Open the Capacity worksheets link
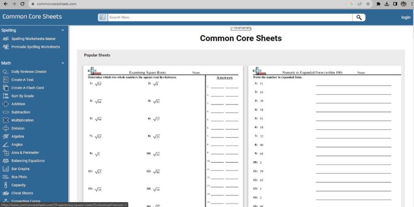This screenshot has width=414, height=207. click(x=19, y=185)
